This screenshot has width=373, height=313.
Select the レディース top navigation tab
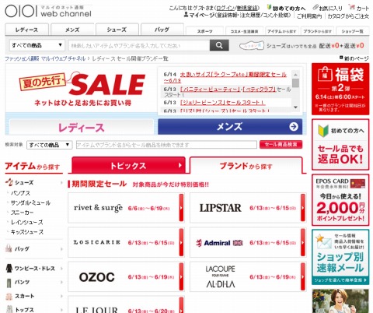[x=26, y=30]
